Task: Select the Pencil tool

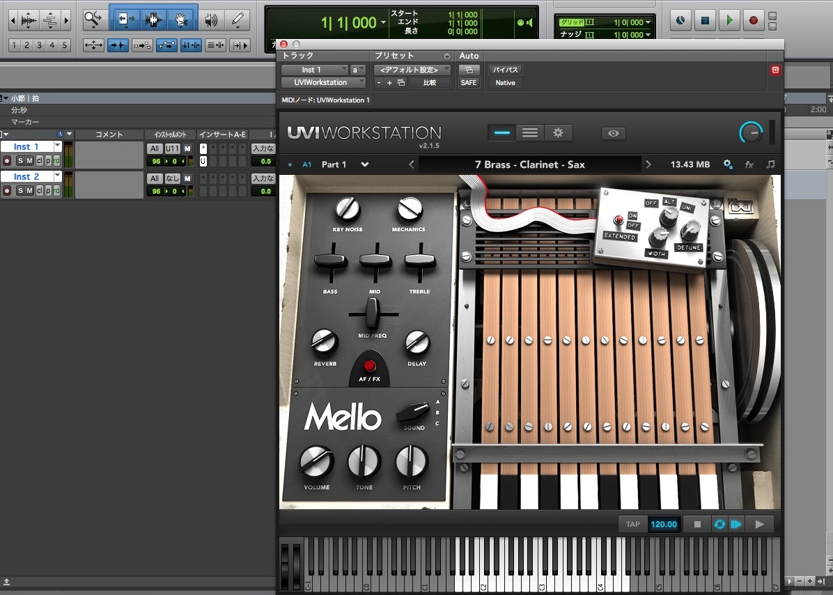Action: [x=238, y=20]
